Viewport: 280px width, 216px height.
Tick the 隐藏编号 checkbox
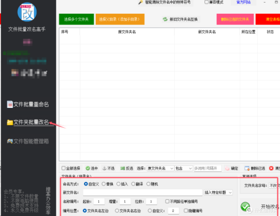(x=186, y=211)
